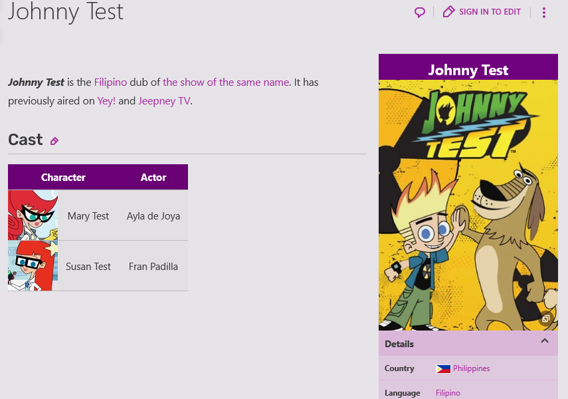568x399 pixels.
Task: Toggle the Details section chevron open
Action: 545,340
